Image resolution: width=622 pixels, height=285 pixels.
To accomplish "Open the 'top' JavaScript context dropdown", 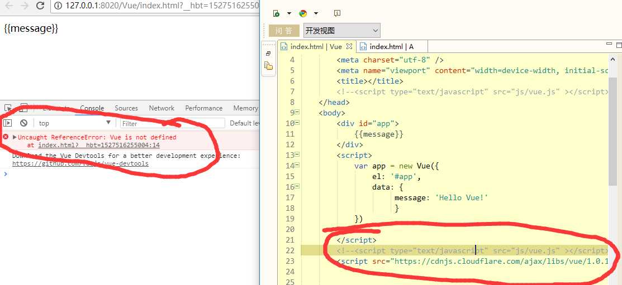I will (74, 123).
